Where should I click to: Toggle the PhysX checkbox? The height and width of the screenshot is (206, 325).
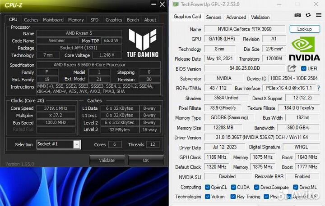(x=266, y=197)
